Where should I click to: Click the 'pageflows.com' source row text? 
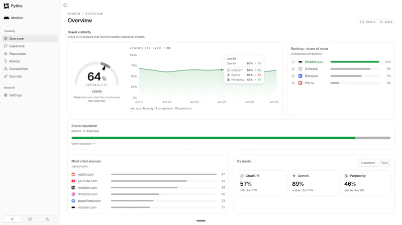[x=89, y=201]
